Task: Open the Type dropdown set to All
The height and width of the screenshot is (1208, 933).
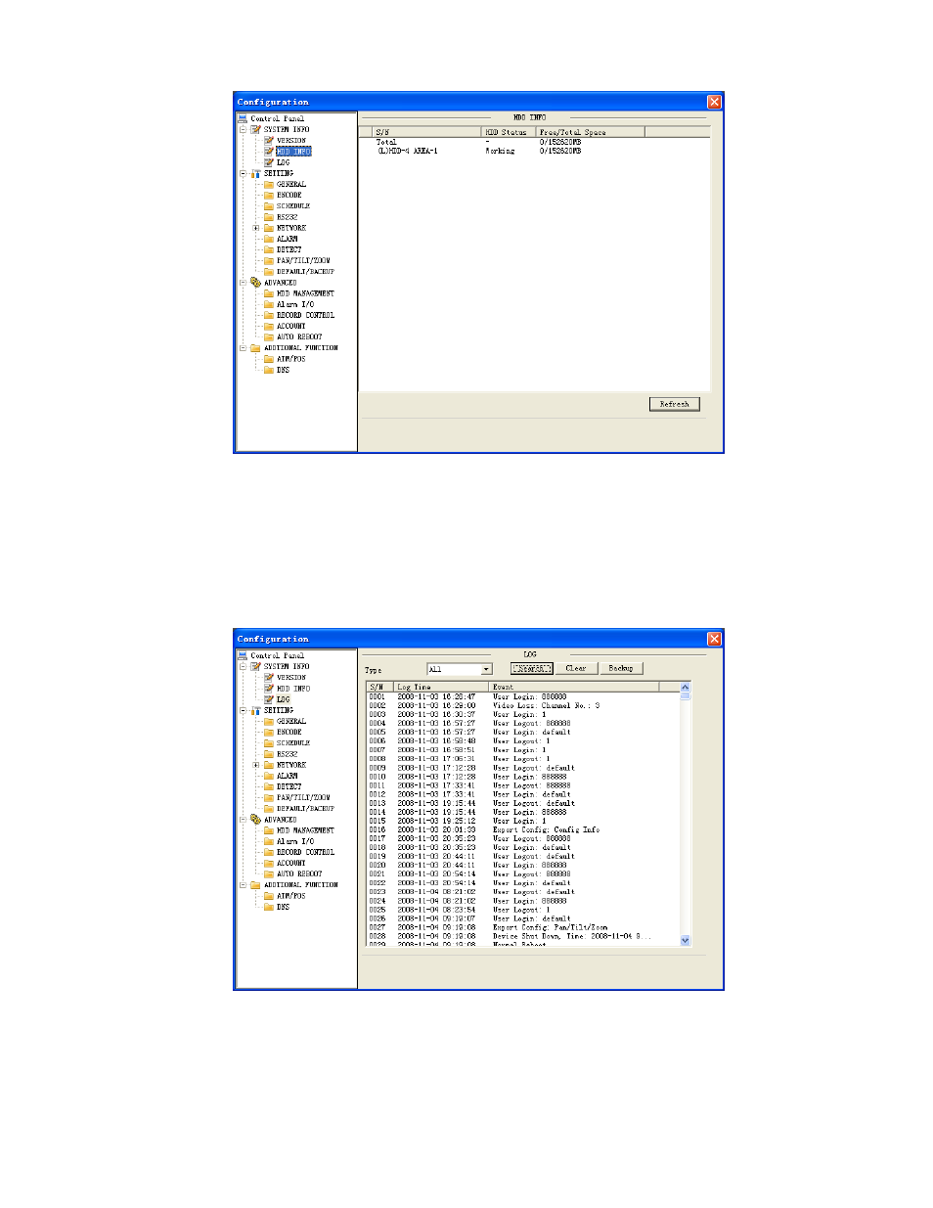Action: (486, 669)
